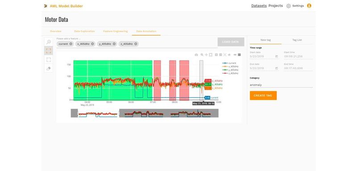357x171 pixels.
Task: Click the right handle of range slider
Action: [119, 113]
